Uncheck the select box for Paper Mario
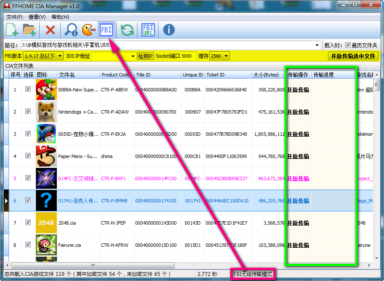384x281 pixels. [28, 156]
